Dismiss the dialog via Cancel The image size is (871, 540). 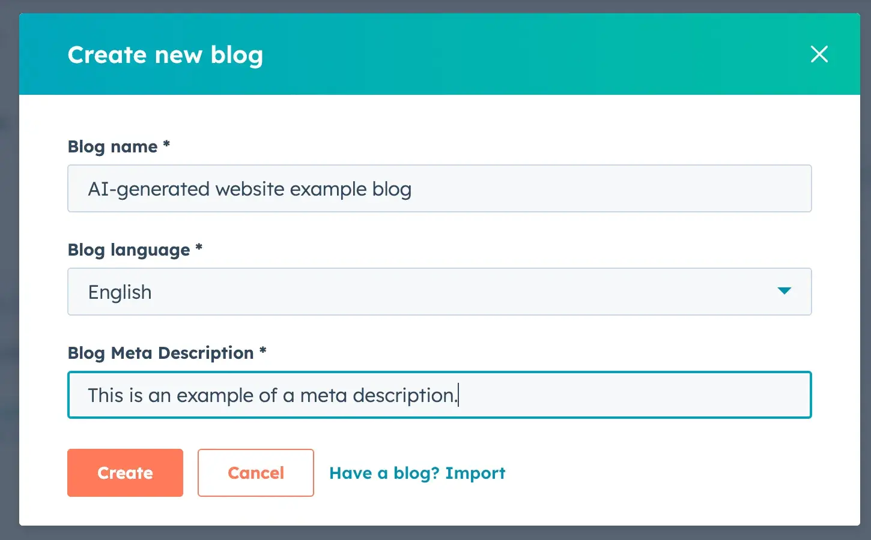coord(255,473)
